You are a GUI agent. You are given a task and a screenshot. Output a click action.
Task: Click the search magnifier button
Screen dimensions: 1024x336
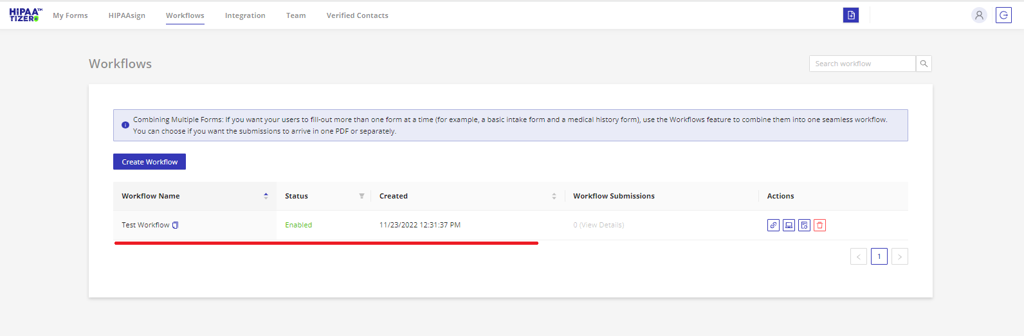pyautogui.click(x=924, y=64)
